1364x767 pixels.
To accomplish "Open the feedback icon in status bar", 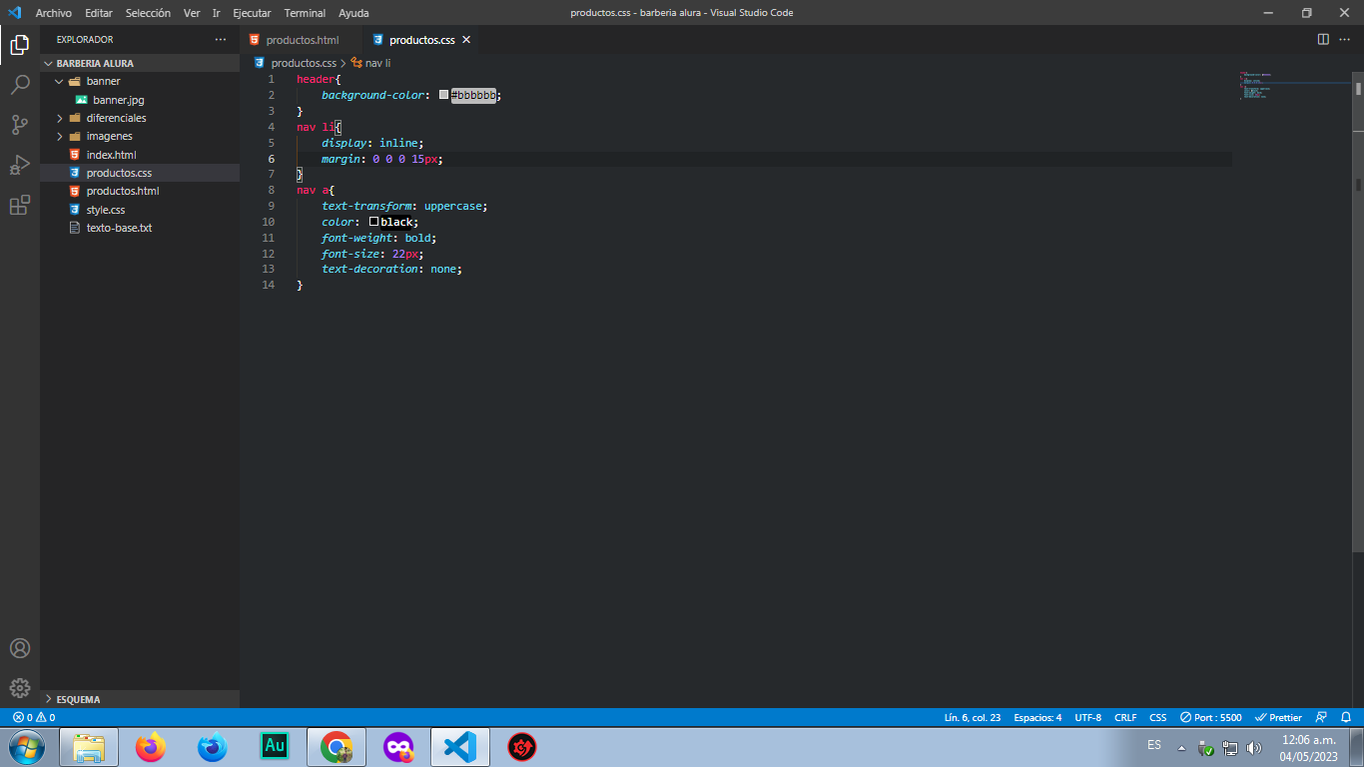I will click(1322, 717).
